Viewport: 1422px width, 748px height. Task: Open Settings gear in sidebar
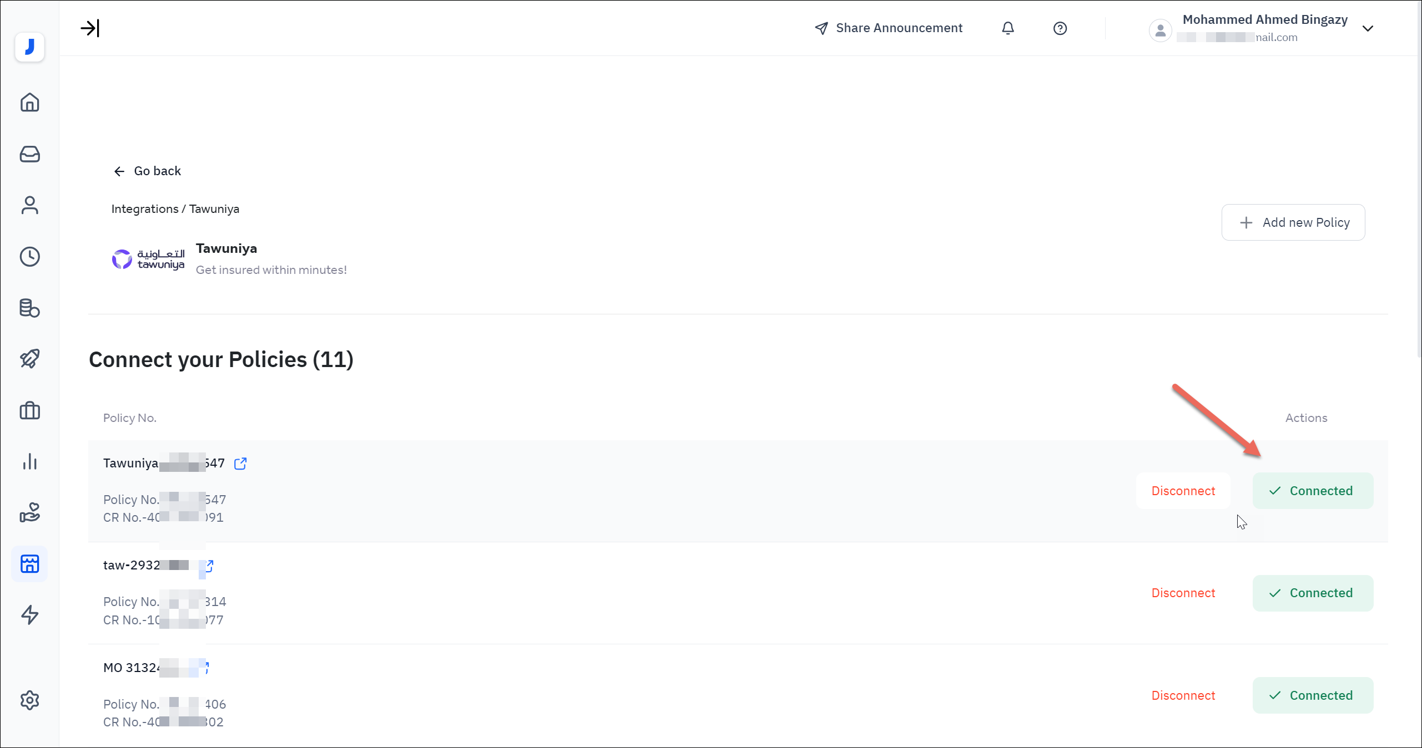[30, 700]
